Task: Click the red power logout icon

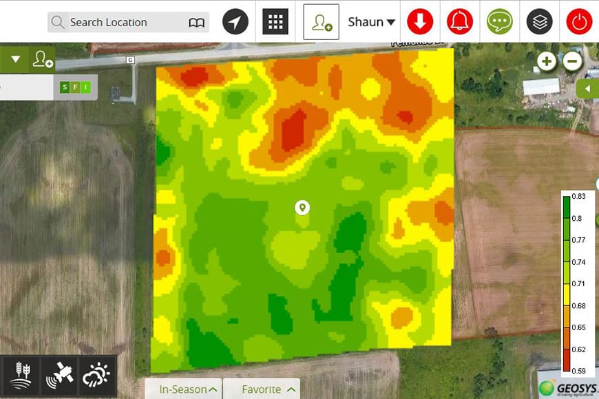Action: [x=579, y=22]
